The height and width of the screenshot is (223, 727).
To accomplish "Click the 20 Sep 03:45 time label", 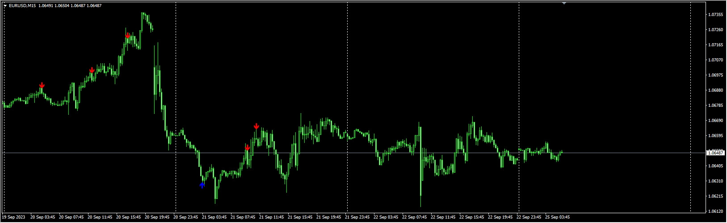I will 43,217.
